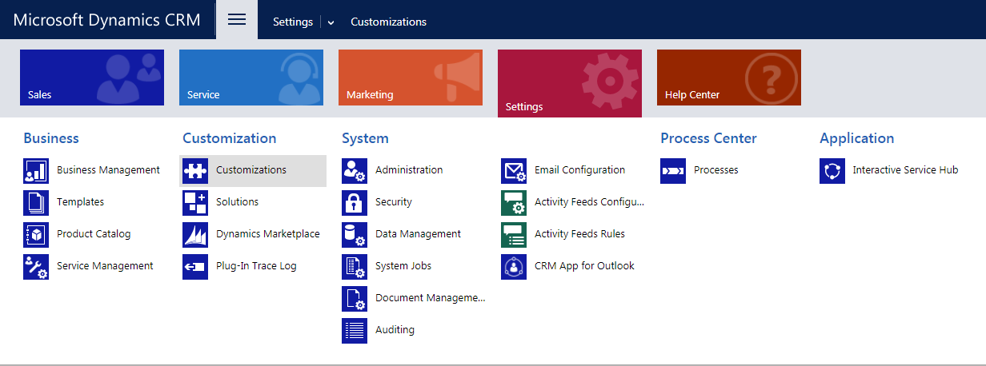Image resolution: width=986 pixels, height=366 pixels.
Task: Click the Data Management link
Action: point(418,234)
